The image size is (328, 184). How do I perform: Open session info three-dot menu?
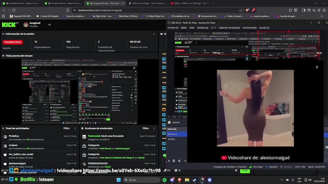point(154,34)
